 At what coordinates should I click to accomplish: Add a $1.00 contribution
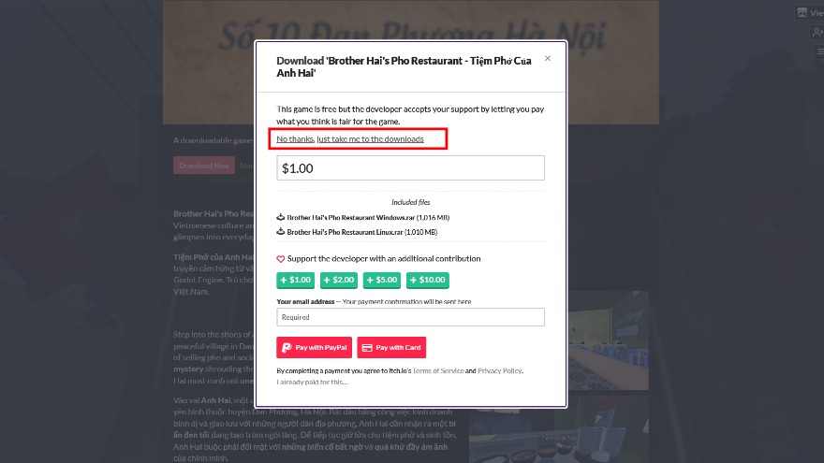pos(296,280)
